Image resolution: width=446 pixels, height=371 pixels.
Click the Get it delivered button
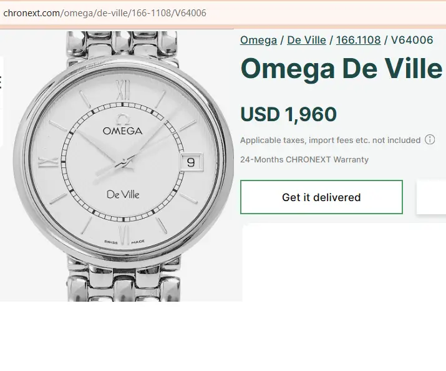(321, 197)
